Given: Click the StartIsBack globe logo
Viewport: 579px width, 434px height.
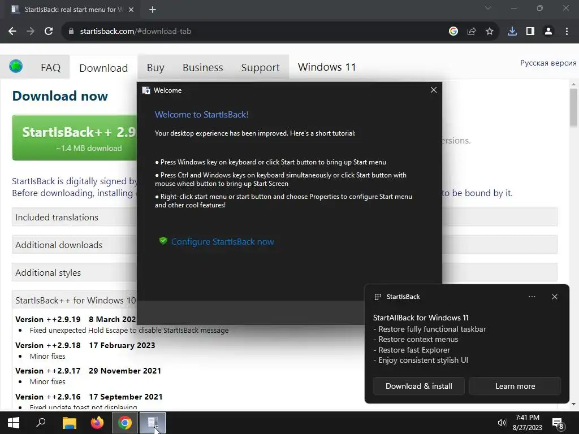Looking at the screenshot, I should point(16,67).
